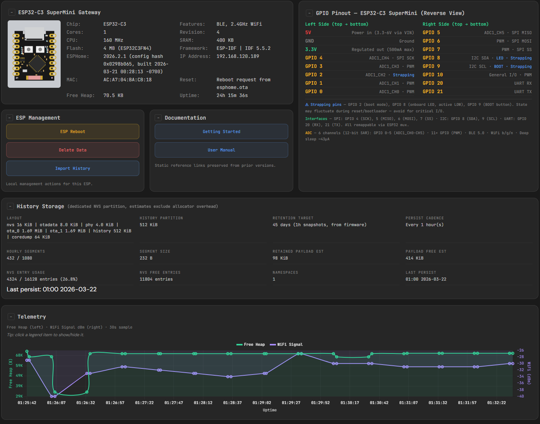Hide the Free Heap series via legend
Viewport: 540px width, 424px height.
coord(254,345)
